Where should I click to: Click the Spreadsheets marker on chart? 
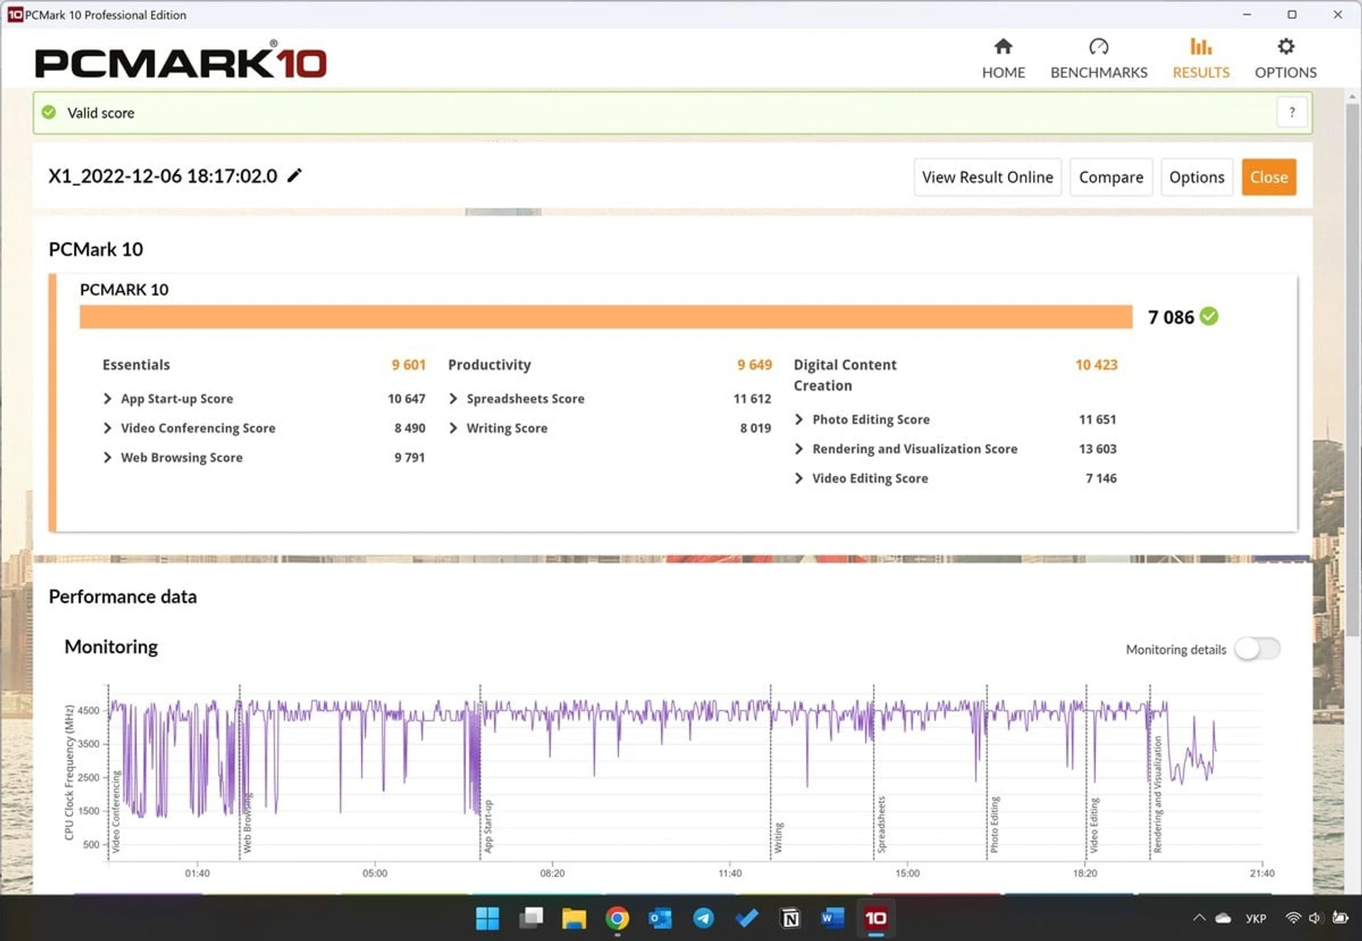pyautogui.click(x=881, y=825)
